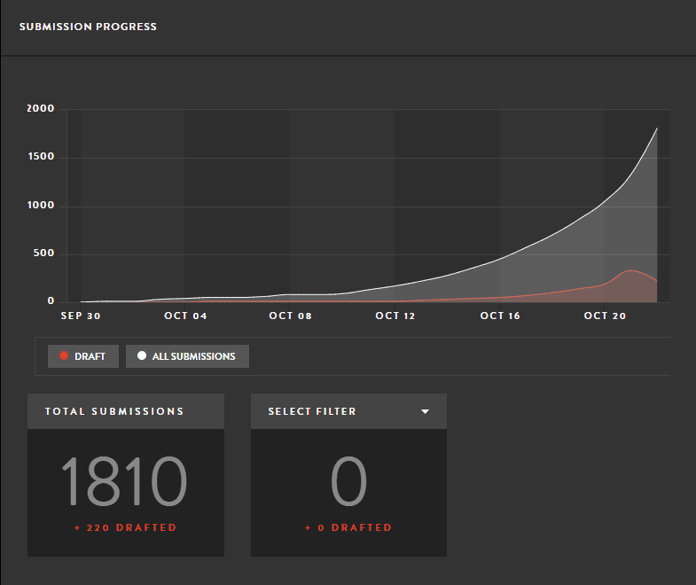Click the white dot beside All Submissions
The image size is (696, 585).
142,356
